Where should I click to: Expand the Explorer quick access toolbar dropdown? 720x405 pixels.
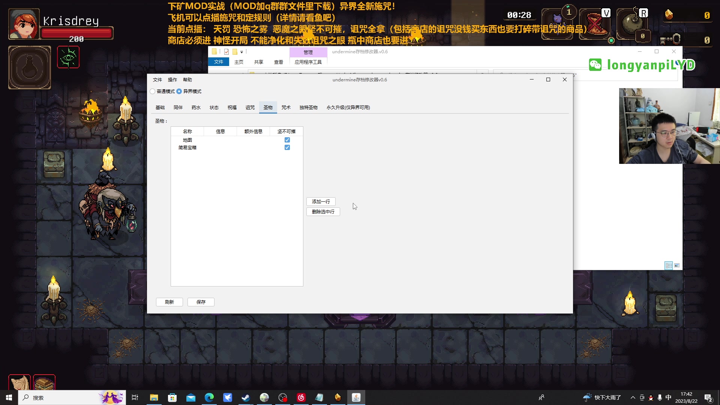[x=242, y=52]
